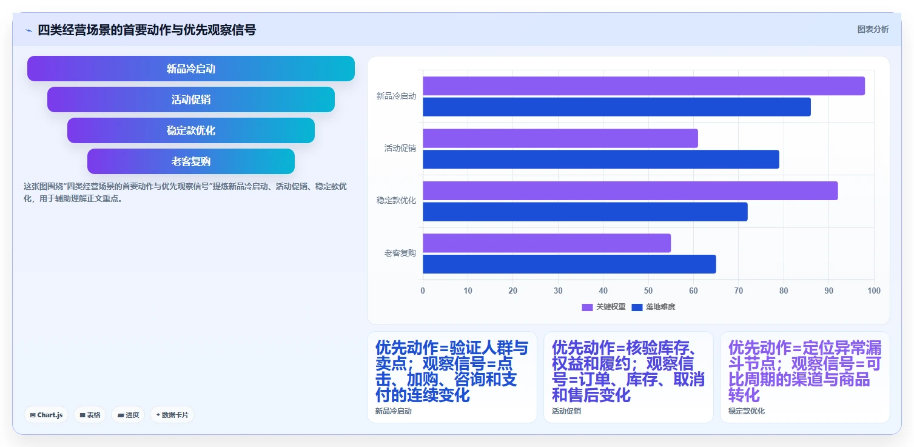Select the 老客复购 funnel stage
The width and height of the screenshot is (914, 447).
pyautogui.click(x=191, y=161)
